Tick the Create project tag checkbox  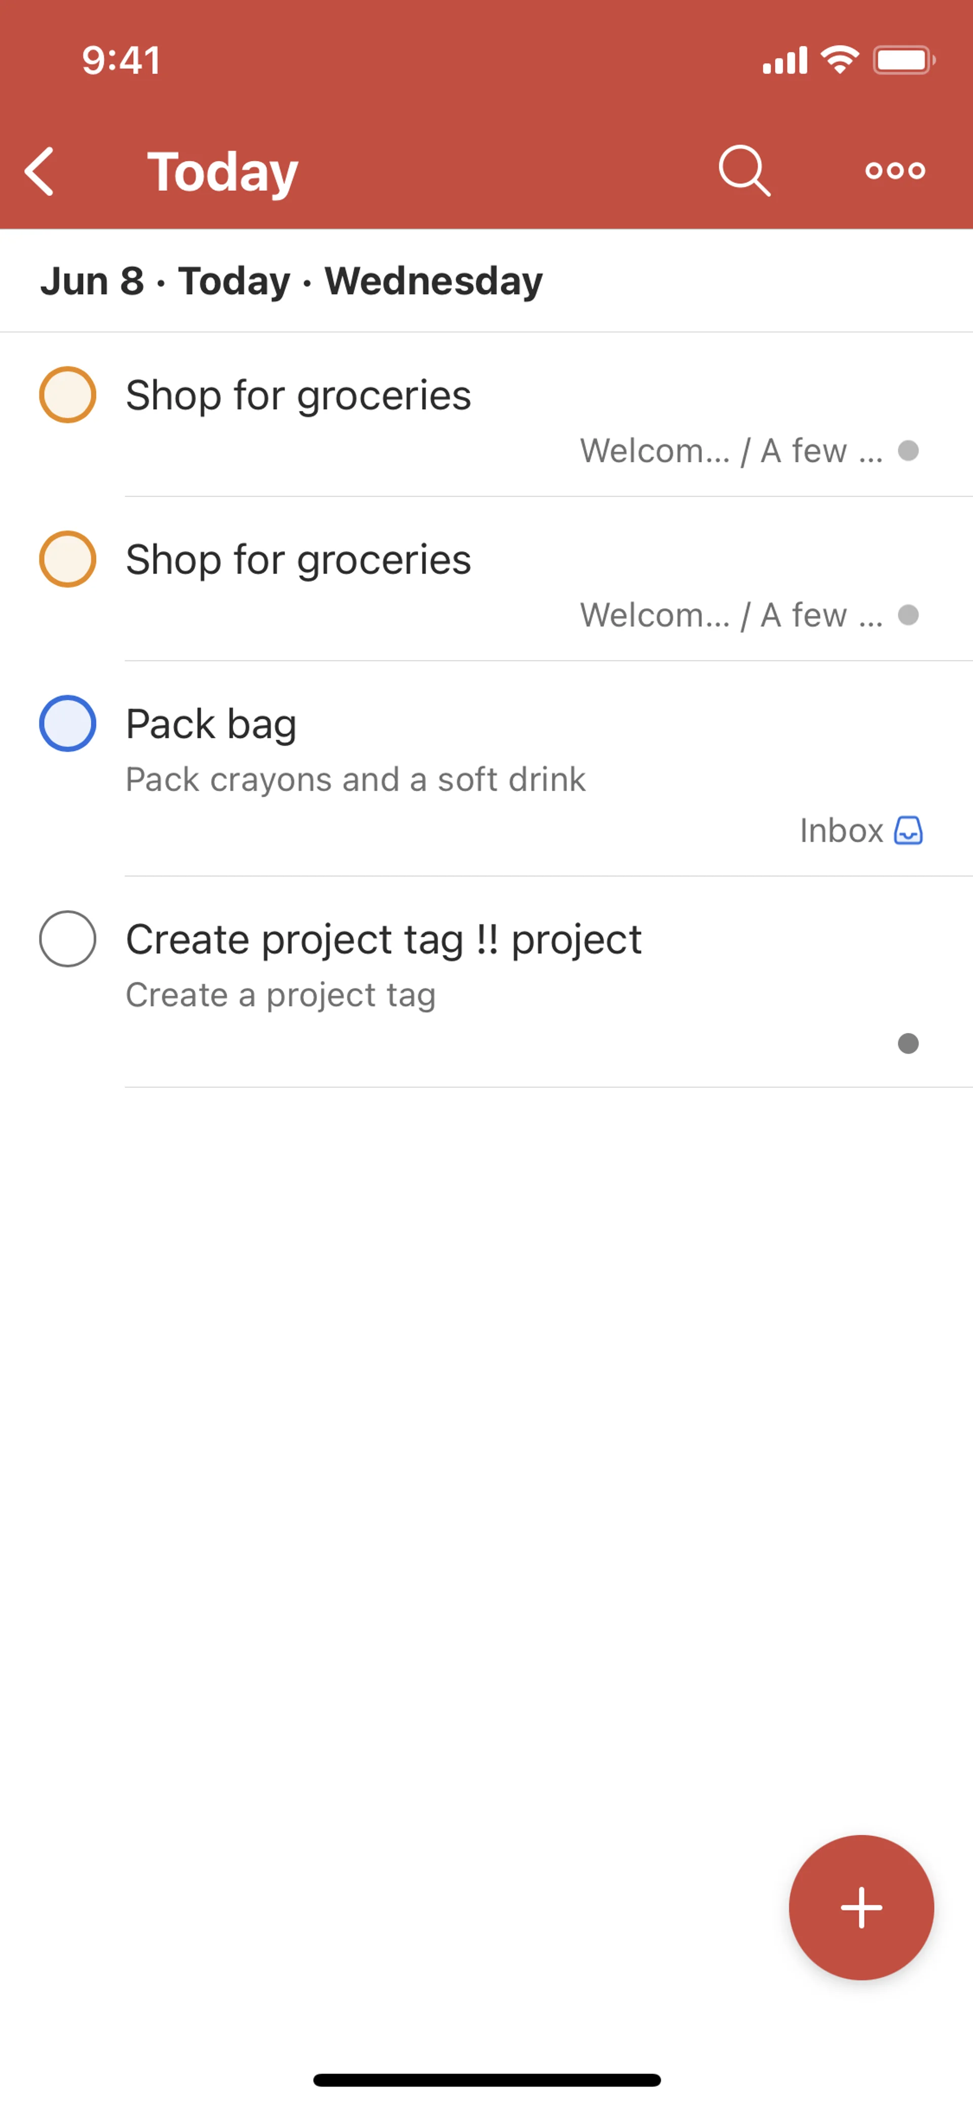pos(68,939)
